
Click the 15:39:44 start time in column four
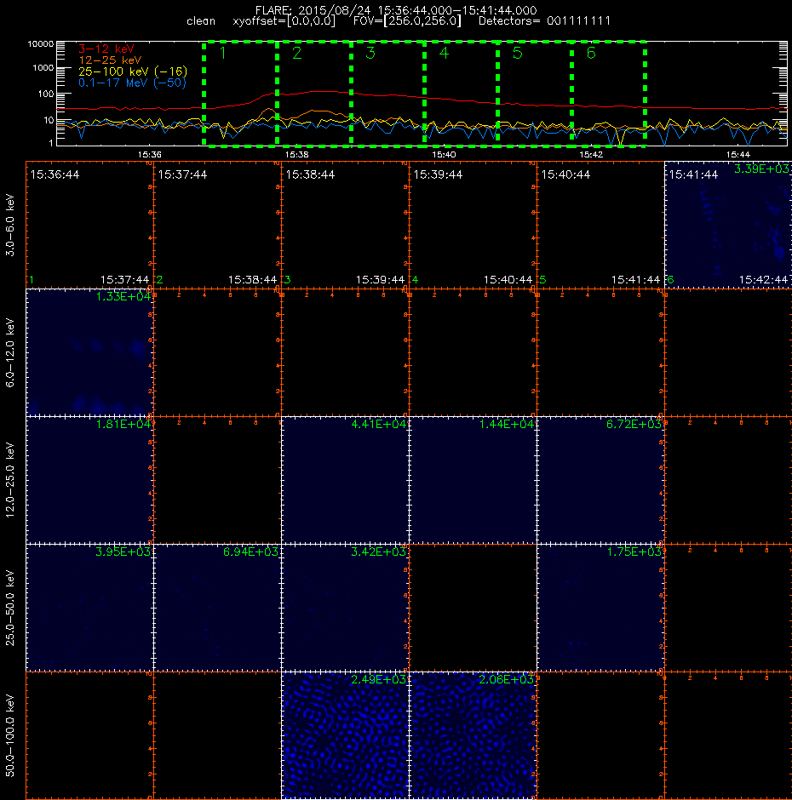[x=438, y=174]
